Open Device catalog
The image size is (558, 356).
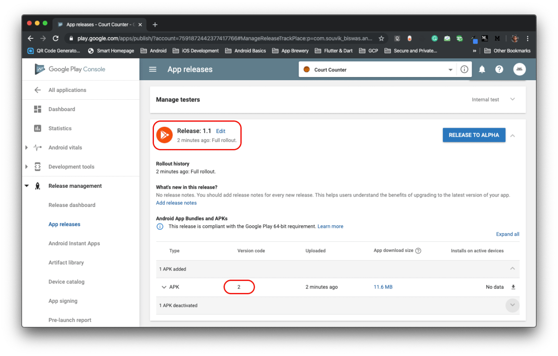(66, 281)
